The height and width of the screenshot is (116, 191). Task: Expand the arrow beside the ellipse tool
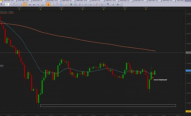105,4
